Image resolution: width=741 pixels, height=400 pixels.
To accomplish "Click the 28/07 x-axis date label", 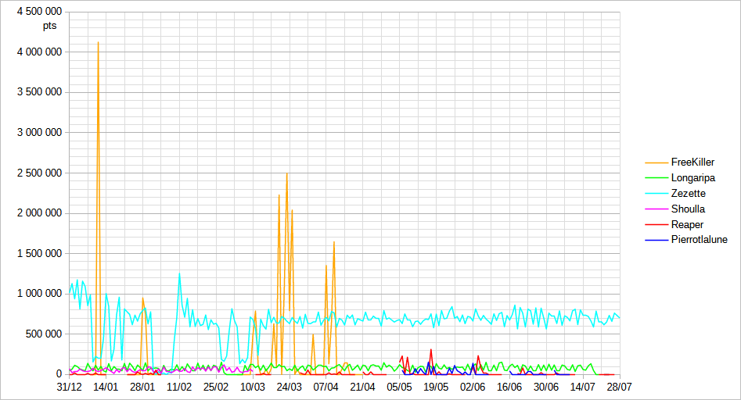I will pyautogui.click(x=619, y=386).
